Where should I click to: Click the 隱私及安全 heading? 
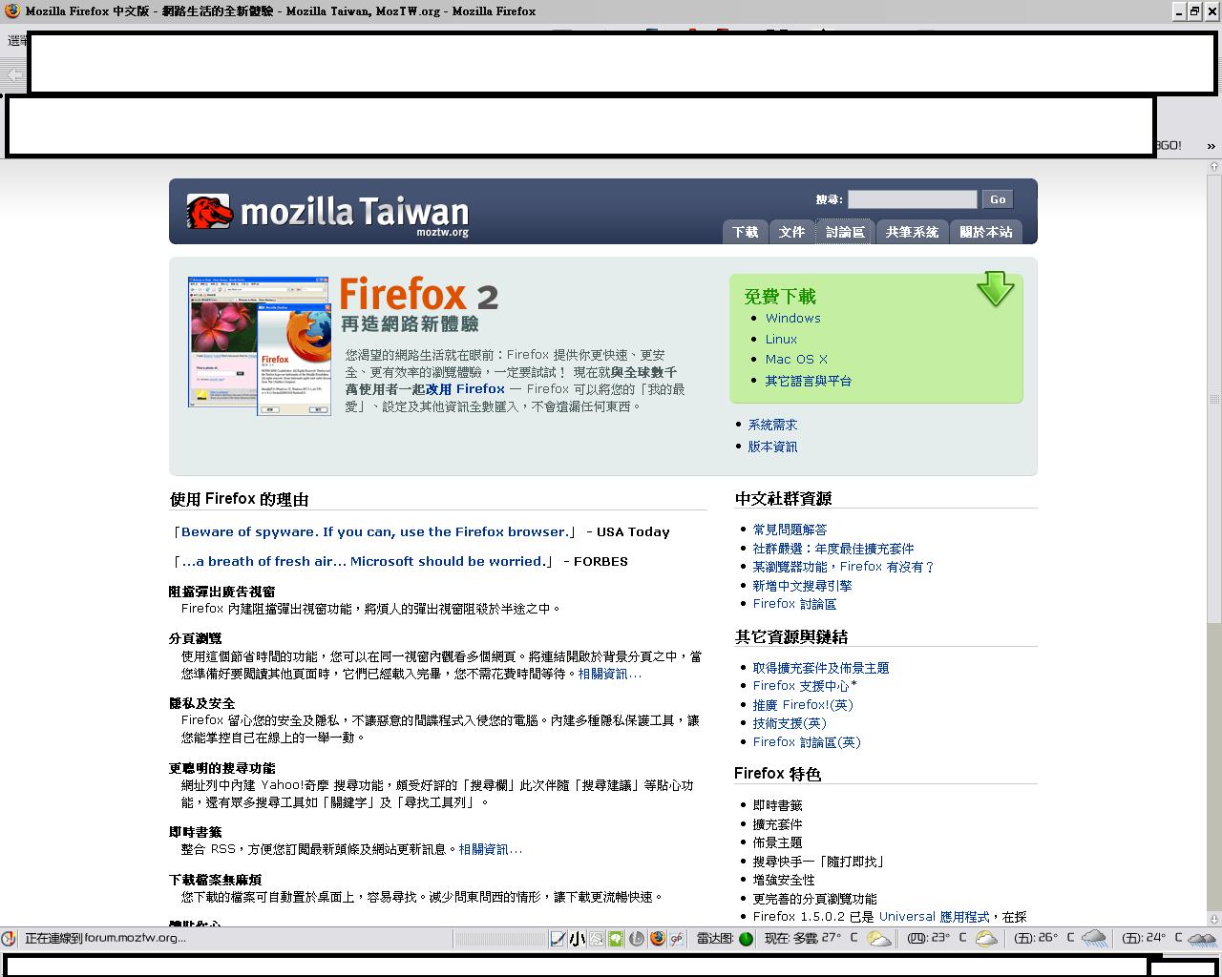point(202,703)
